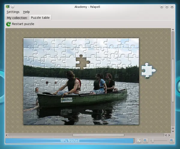Click the horizontal scrollbar rightmost arrow
Image resolution: width=180 pixels, height=149 pixels.
tap(169, 135)
